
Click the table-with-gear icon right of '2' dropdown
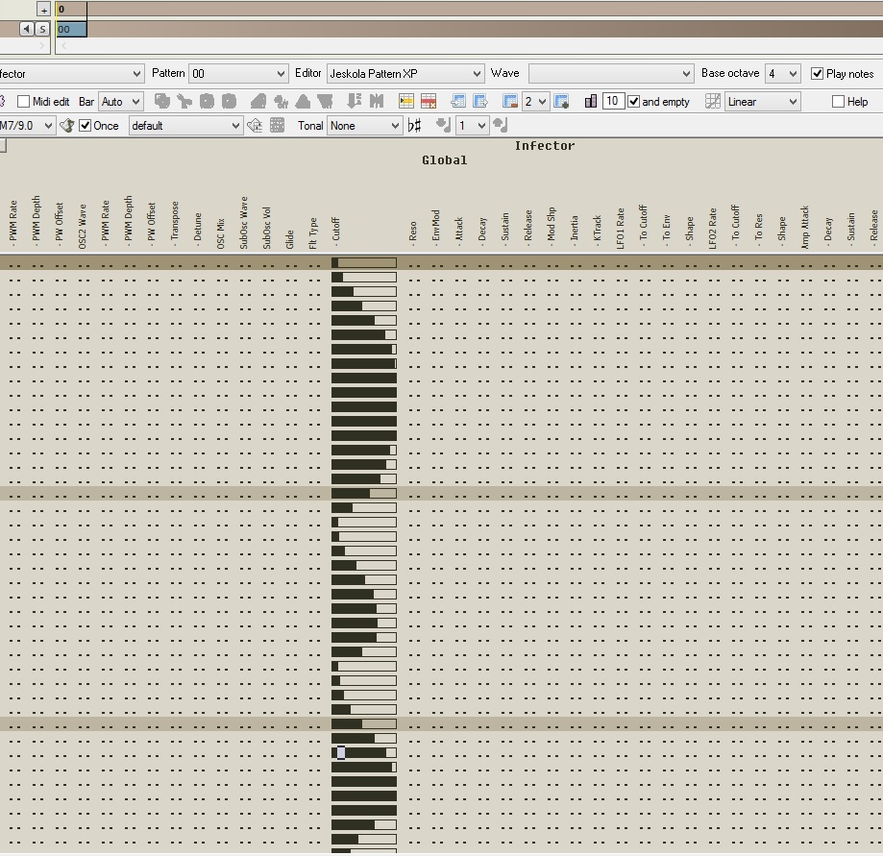pyautogui.click(x=561, y=102)
